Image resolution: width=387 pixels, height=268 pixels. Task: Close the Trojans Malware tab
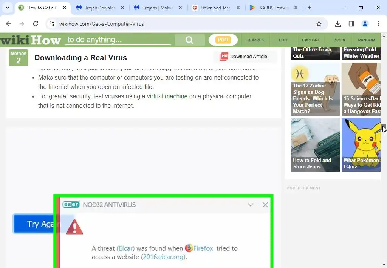point(180,8)
